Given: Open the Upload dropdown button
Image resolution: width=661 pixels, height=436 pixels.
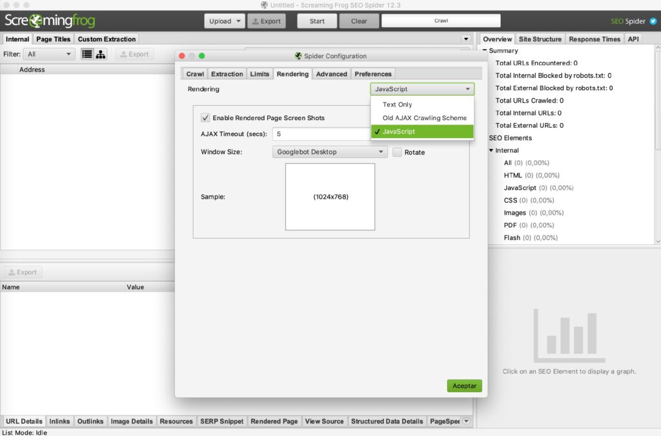Looking at the screenshot, I should [225, 21].
